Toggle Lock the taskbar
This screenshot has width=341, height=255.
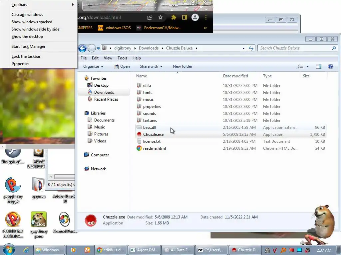tap(26, 56)
